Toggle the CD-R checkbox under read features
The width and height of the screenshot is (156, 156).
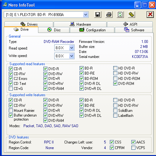[x=11, y=69]
